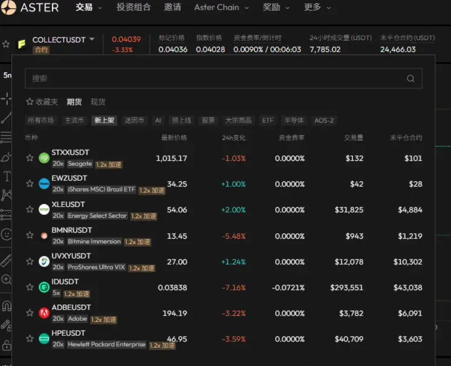Switch to the 期货 tab

(75, 102)
